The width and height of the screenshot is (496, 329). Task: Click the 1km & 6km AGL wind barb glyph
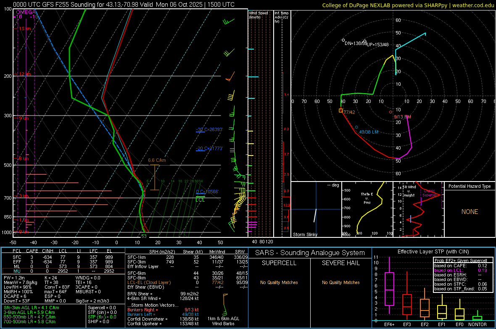(x=225, y=305)
